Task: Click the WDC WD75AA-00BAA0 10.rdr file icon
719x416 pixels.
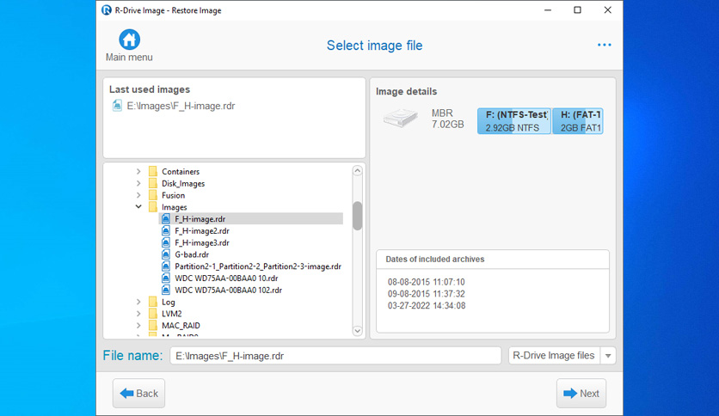Action: [166, 278]
